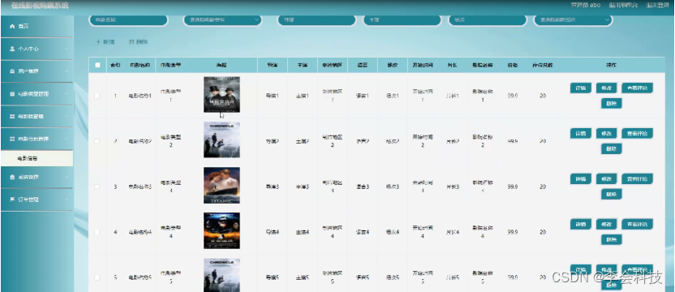Click the 场次2 cell
This screenshot has width=675, height=292.
[x=392, y=141]
